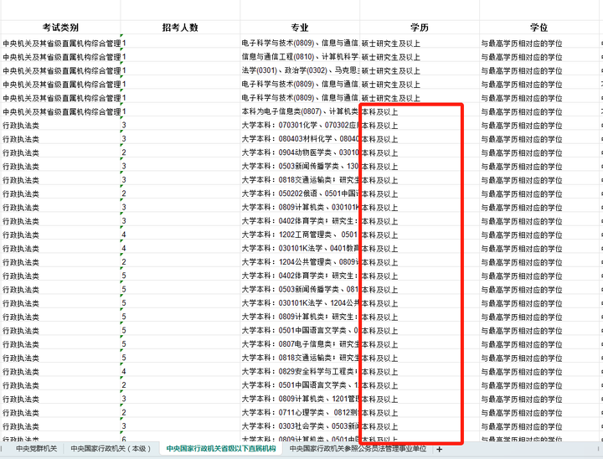Click the 大学本科:0904动物医学类 cell
This screenshot has height=459, width=603.
coord(300,152)
